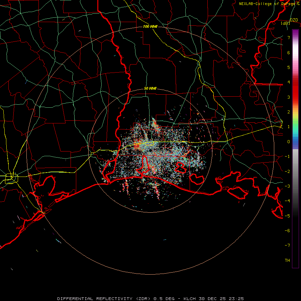The image size is (301, 301).
Task: Click the red color bar segment beside 3
Action: coord(295,97)
